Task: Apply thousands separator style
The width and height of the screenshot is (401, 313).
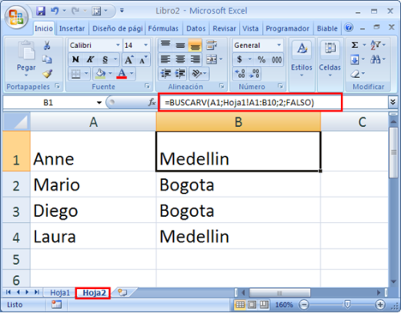Action: 277,59
